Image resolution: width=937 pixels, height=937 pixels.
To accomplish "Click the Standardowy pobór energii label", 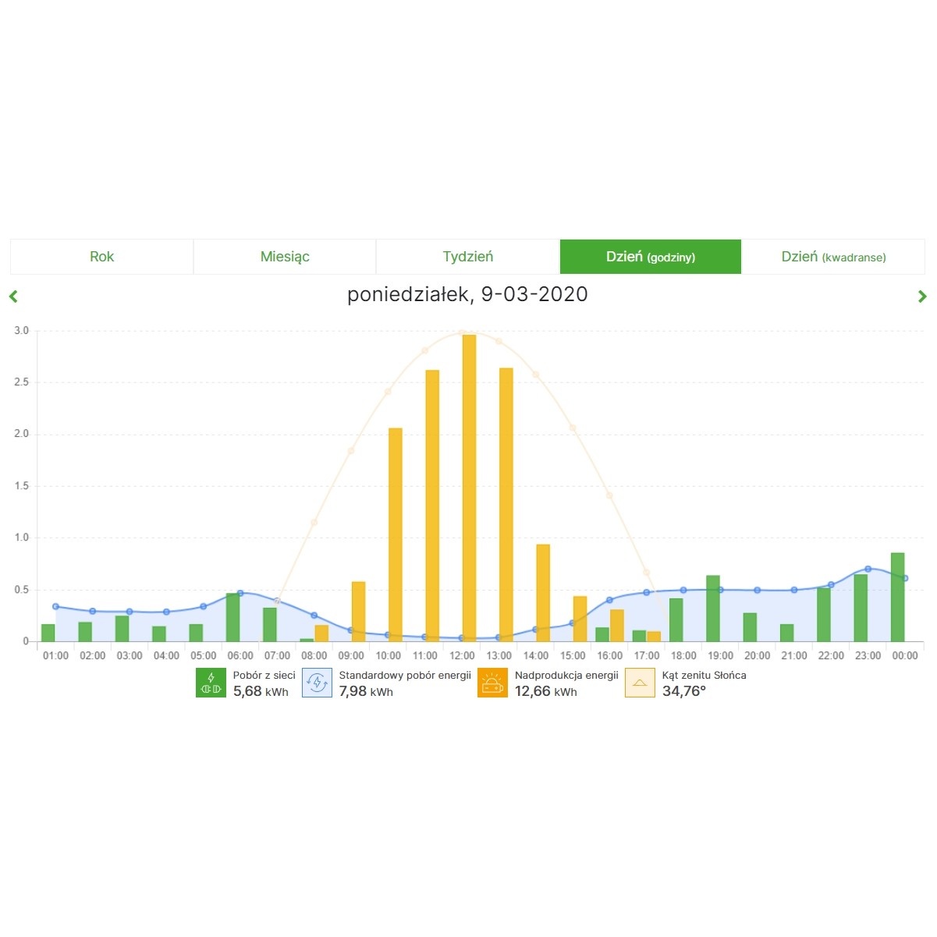I will point(405,675).
